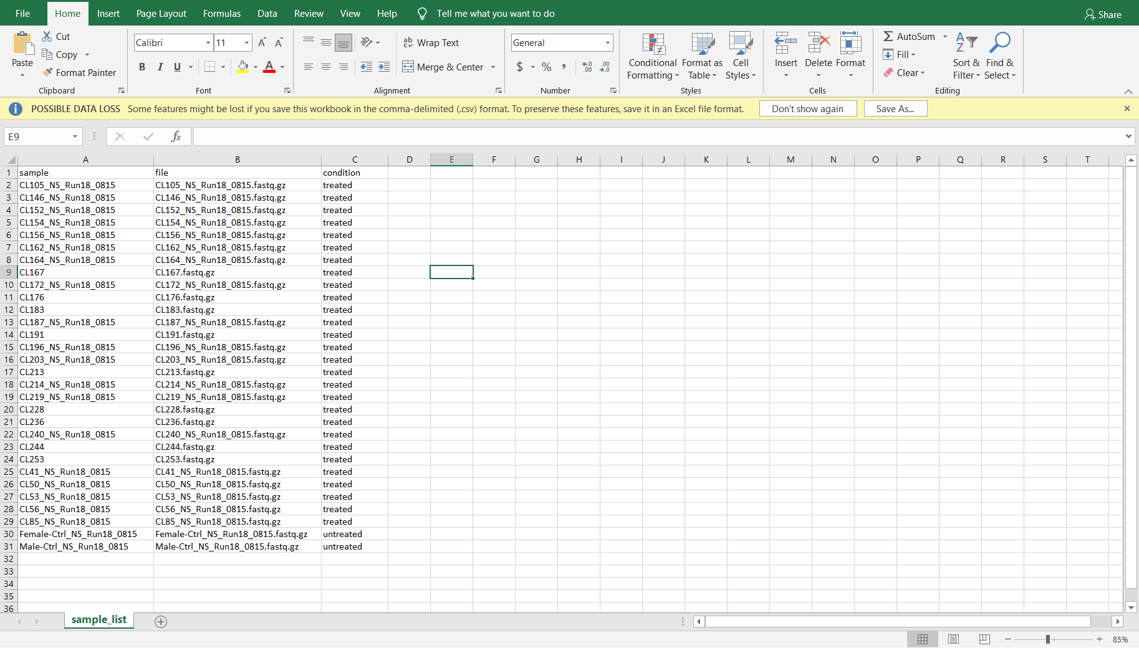Image resolution: width=1139 pixels, height=648 pixels.
Task: Click the formula bar input
Action: pos(658,136)
